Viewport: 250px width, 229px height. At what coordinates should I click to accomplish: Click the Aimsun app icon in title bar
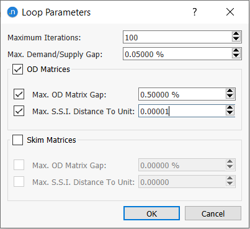pos(12,12)
